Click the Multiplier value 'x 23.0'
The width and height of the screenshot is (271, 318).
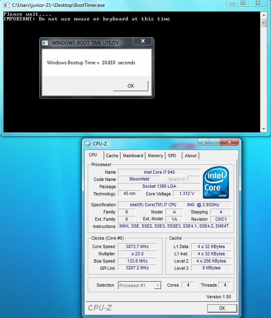tap(138, 254)
